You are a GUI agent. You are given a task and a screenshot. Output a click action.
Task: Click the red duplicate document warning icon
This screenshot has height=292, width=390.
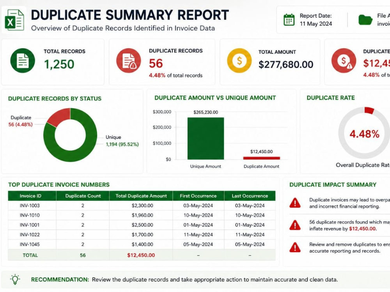(129, 60)
